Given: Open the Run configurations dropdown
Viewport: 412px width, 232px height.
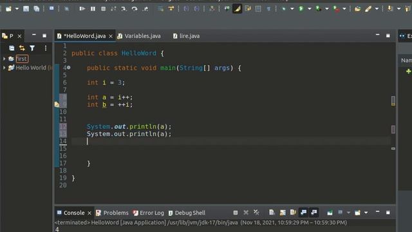Looking at the screenshot, I should 309,9.
